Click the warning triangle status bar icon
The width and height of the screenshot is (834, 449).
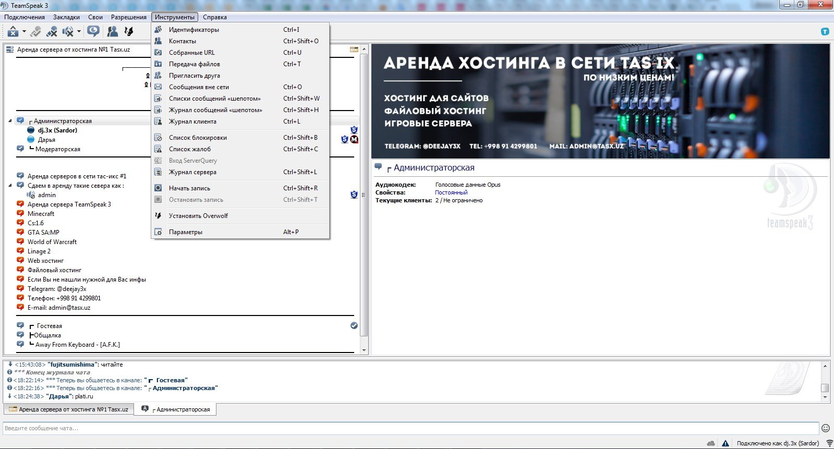[726, 443]
